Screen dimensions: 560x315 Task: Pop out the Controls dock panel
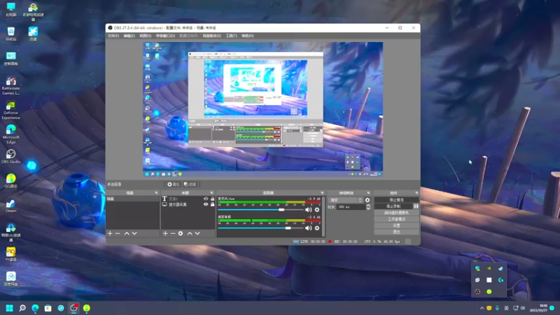[416, 193]
